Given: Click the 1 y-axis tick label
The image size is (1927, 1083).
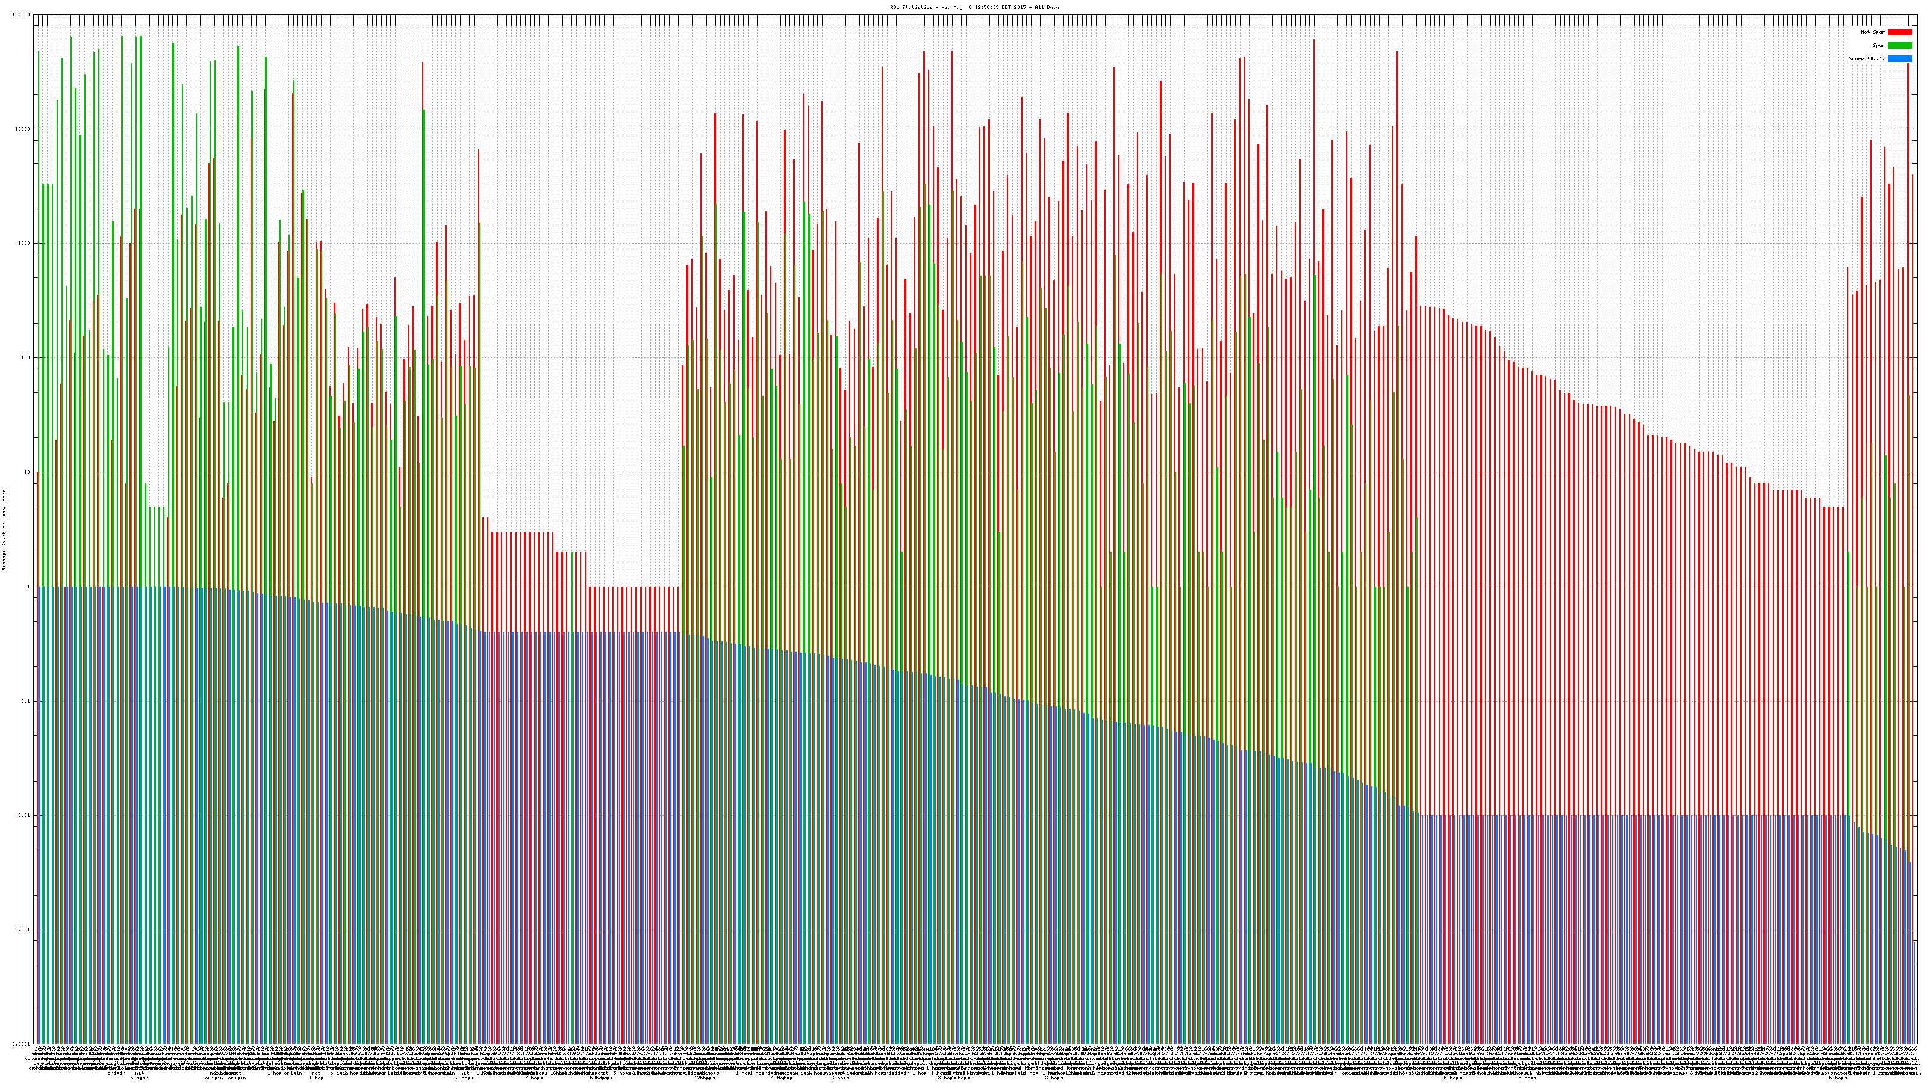Looking at the screenshot, I should coord(28,587).
